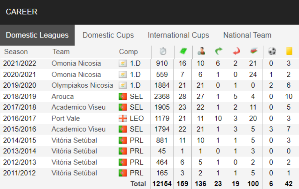The image size is (299, 189).
Task: Click the Season column header
Action: pos(16,52)
